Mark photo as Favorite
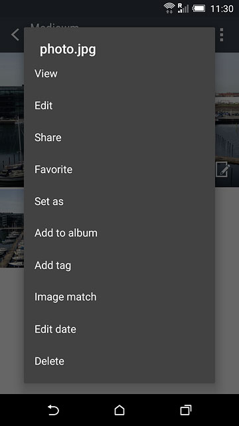 (119, 170)
